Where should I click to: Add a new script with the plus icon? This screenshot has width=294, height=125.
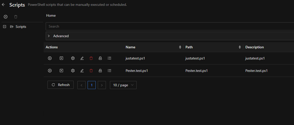tap(6, 17)
